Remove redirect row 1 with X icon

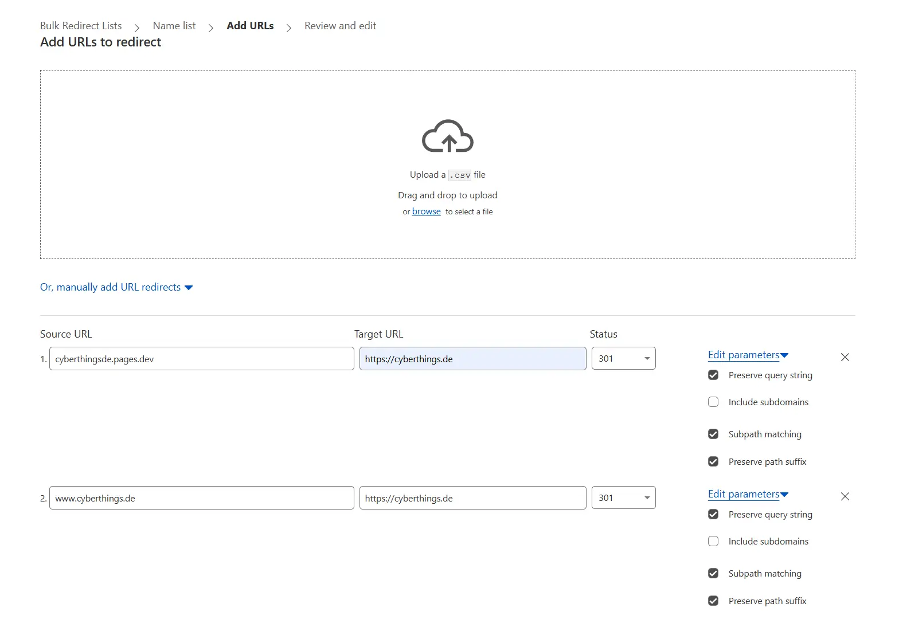tap(845, 357)
